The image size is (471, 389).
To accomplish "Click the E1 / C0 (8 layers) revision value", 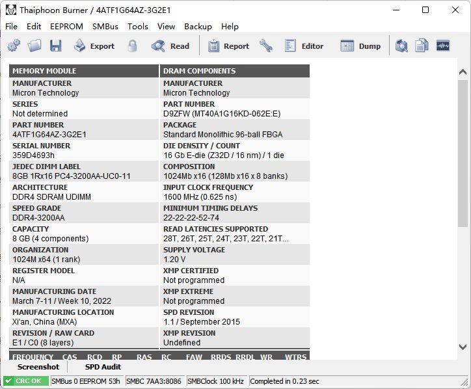I will pos(43,342).
